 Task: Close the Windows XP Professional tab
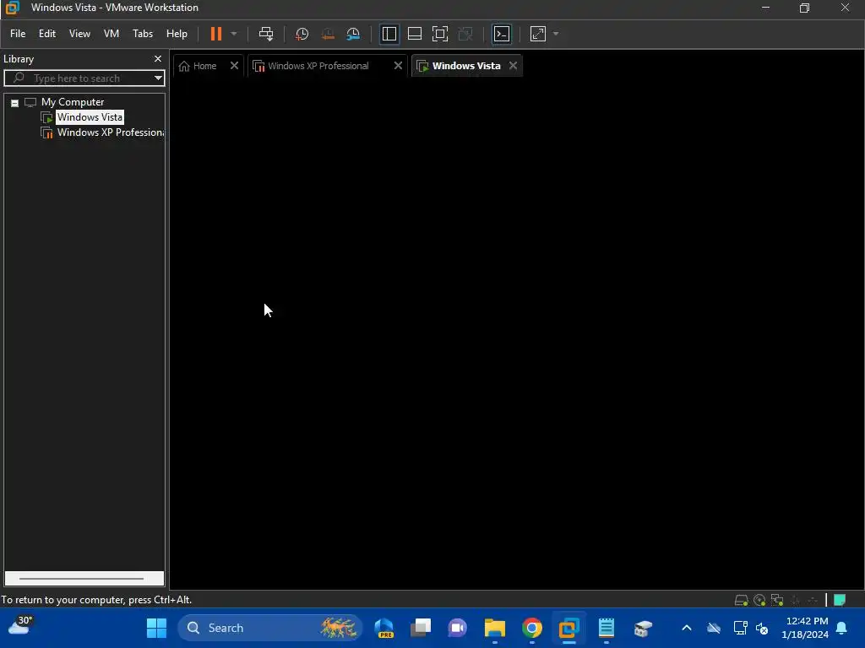tap(398, 66)
